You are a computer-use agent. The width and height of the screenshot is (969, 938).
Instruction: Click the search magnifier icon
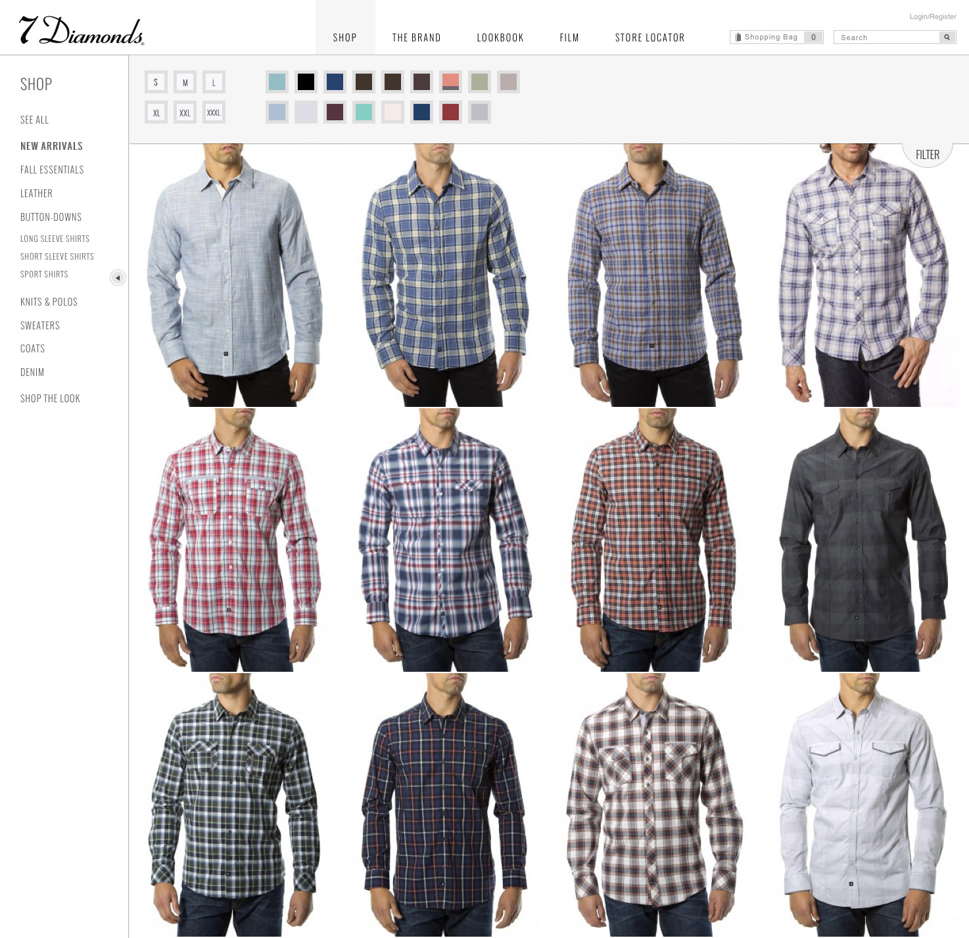947,37
